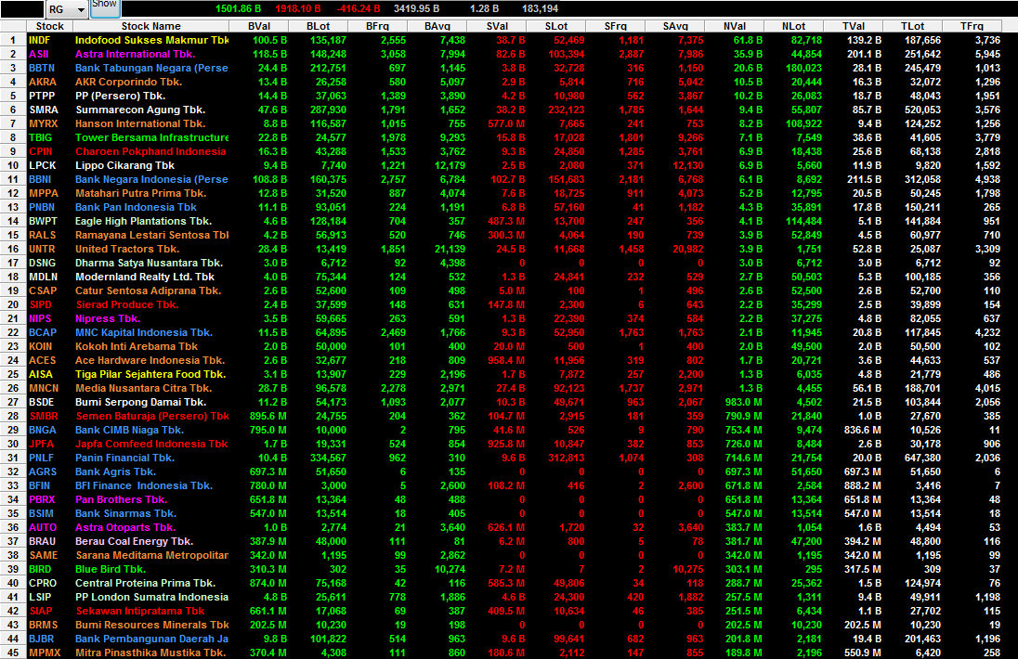Select the PBRX stock code
1018x659 pixels.
click(42, 500)
